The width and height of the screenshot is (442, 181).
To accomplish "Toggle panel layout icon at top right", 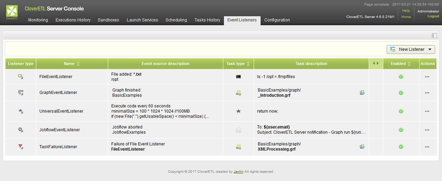I will 434,36.
